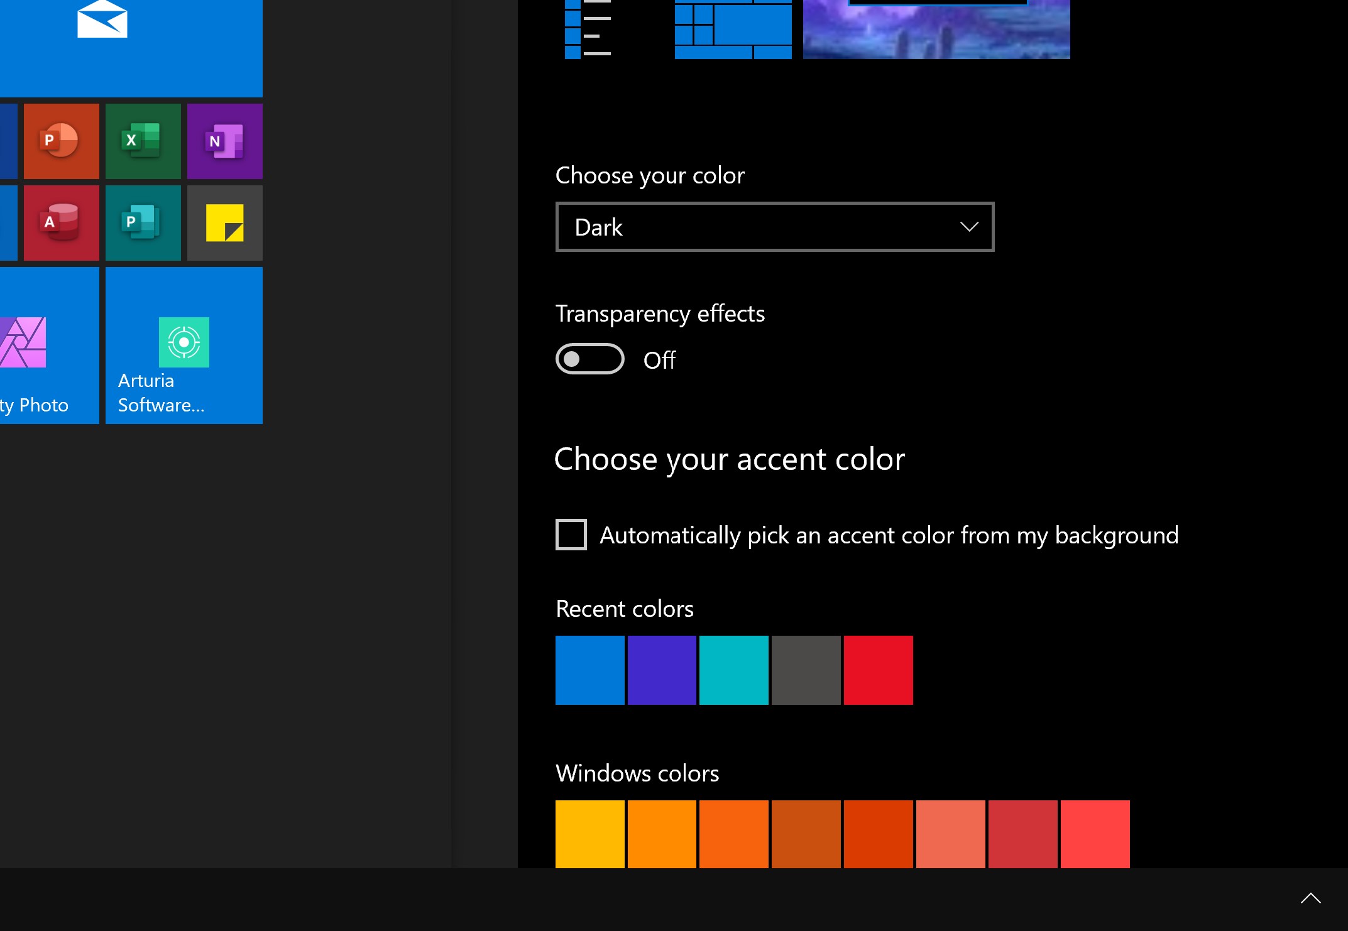Launch the Affinity Photo tile
Screen dimensions: 1348x931
tap(50, 346)
